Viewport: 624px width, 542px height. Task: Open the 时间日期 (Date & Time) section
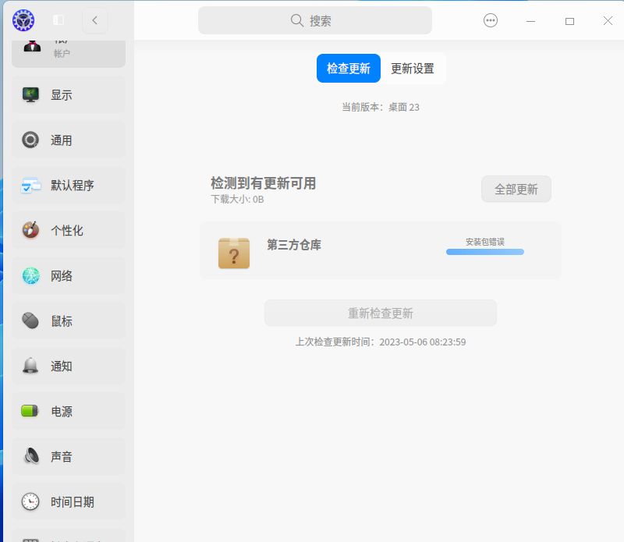68,501
